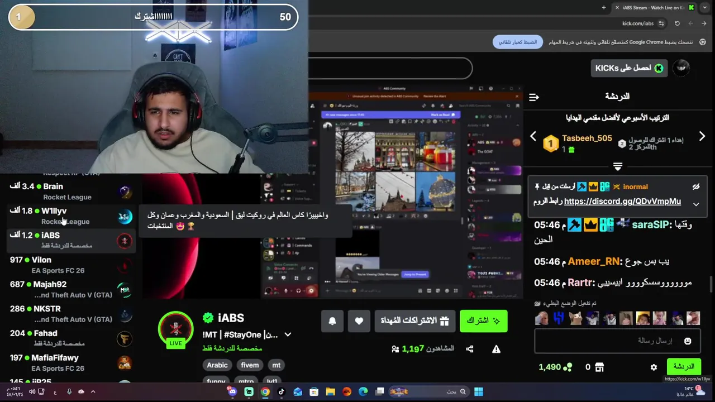
Task: Hide the pinned message with eye-slash icon
Action: pos(696,186)
